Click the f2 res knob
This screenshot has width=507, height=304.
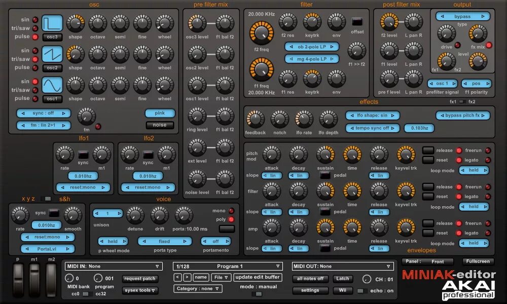287,22
